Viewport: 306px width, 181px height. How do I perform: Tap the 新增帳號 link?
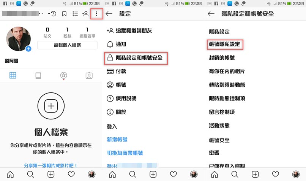(117, 140)
